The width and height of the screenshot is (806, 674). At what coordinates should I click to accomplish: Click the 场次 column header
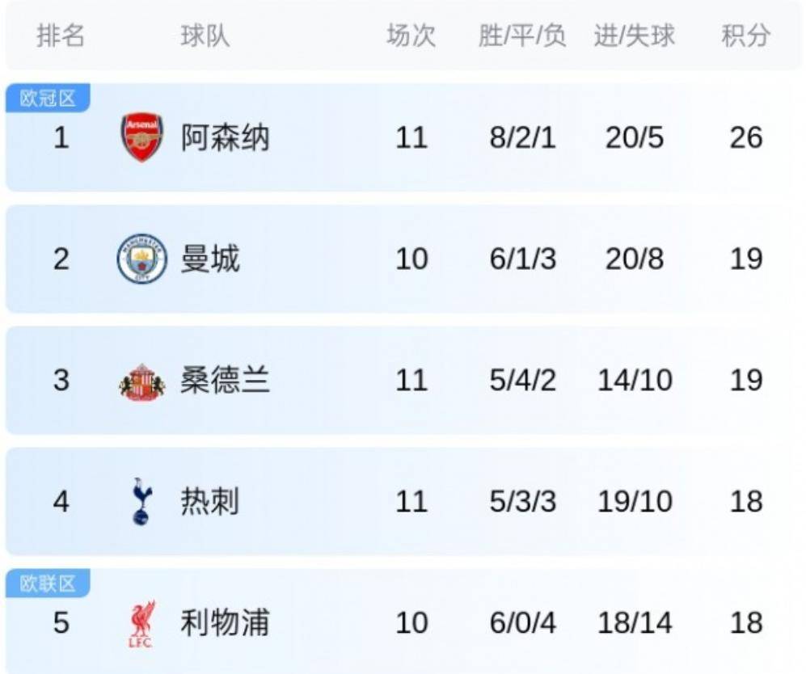[x=411, y=36]
